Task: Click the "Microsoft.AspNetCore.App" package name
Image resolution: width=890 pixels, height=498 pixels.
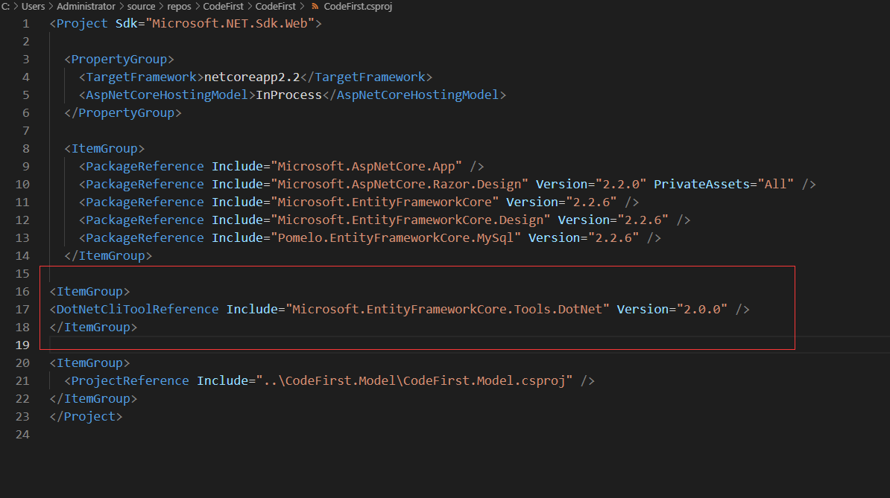Action: click(x=366, y=166)
